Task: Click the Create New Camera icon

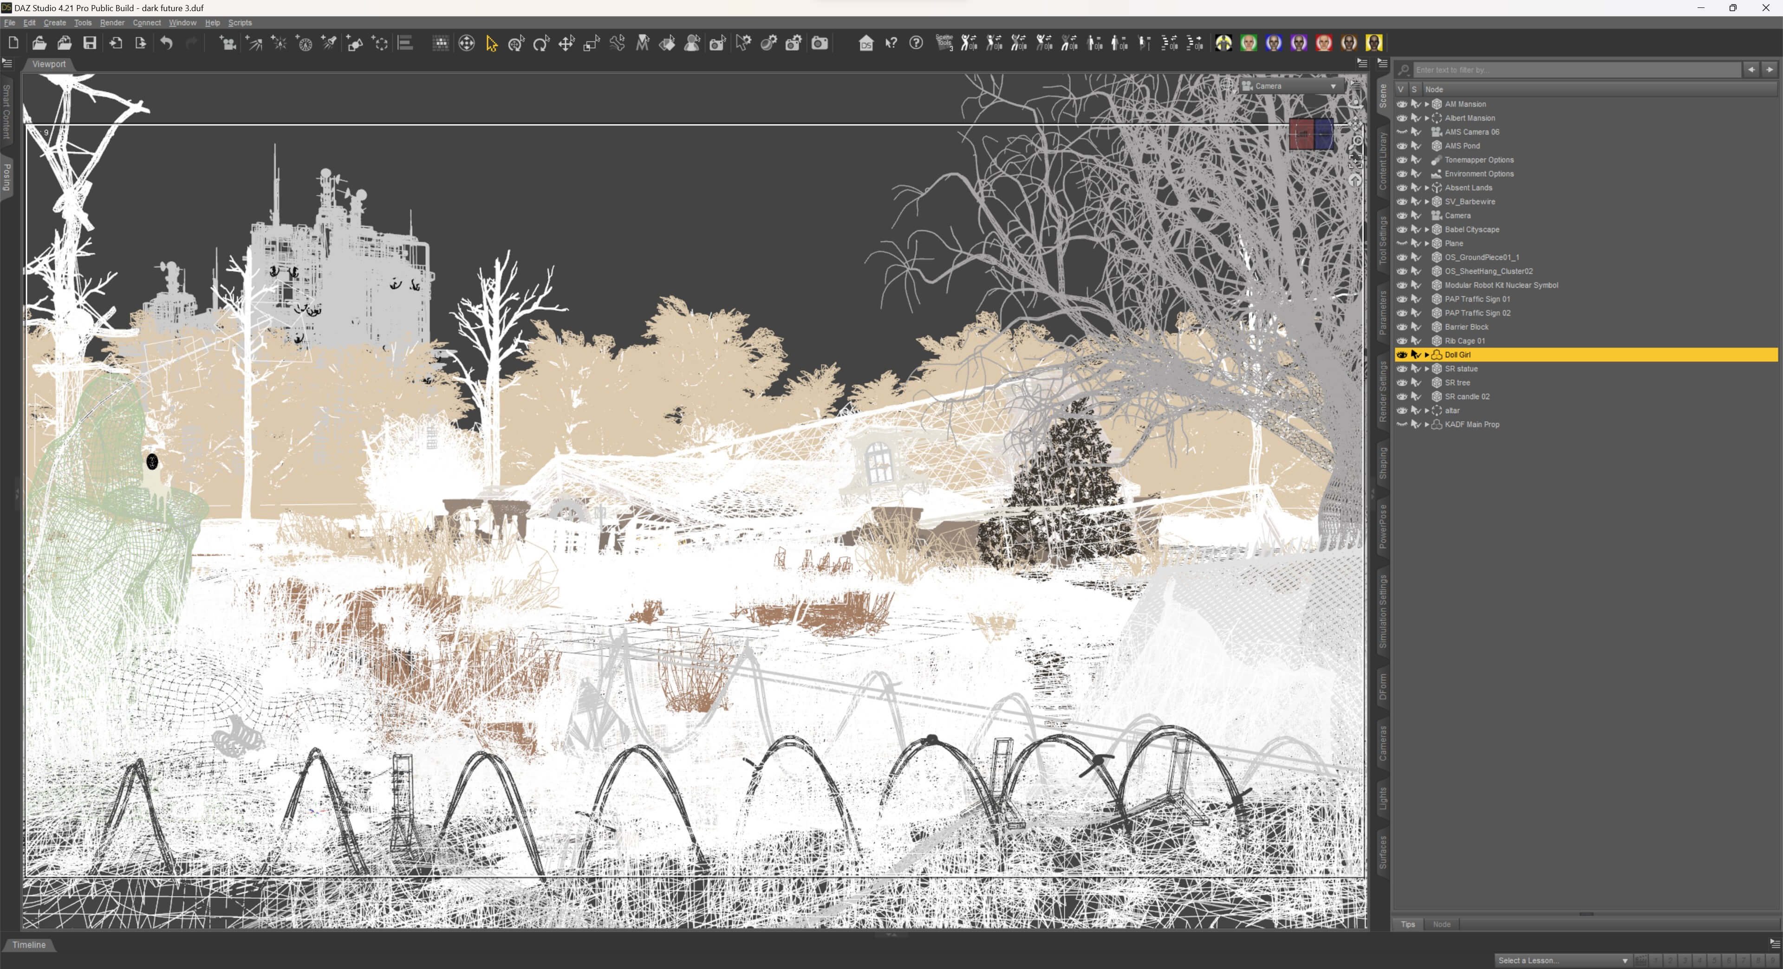Action: (228, 43)
